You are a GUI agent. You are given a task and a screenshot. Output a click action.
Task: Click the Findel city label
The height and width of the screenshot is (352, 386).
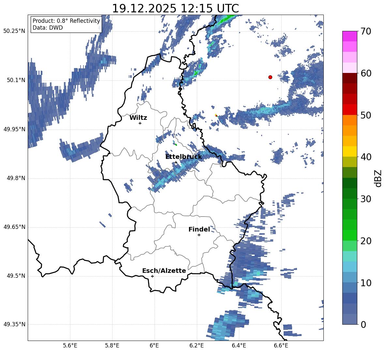click(199, 229)
